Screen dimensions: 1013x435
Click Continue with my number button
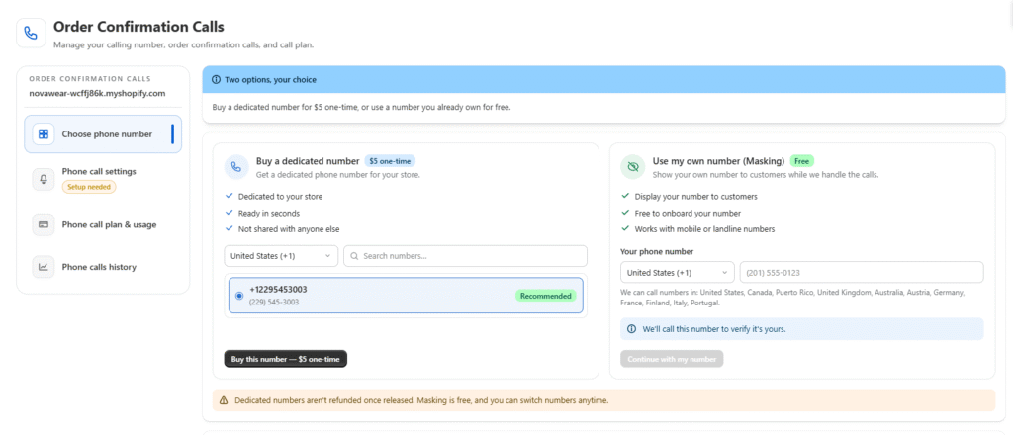[672, 359]
